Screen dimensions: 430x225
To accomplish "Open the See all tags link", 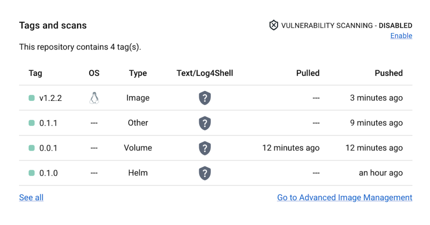I will tap(31, 198).
